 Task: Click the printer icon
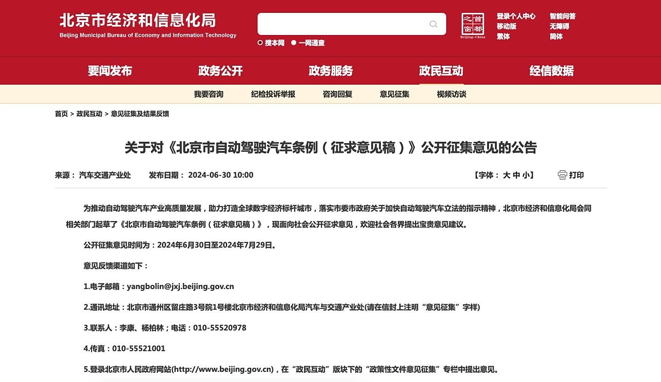coord(562,175)
